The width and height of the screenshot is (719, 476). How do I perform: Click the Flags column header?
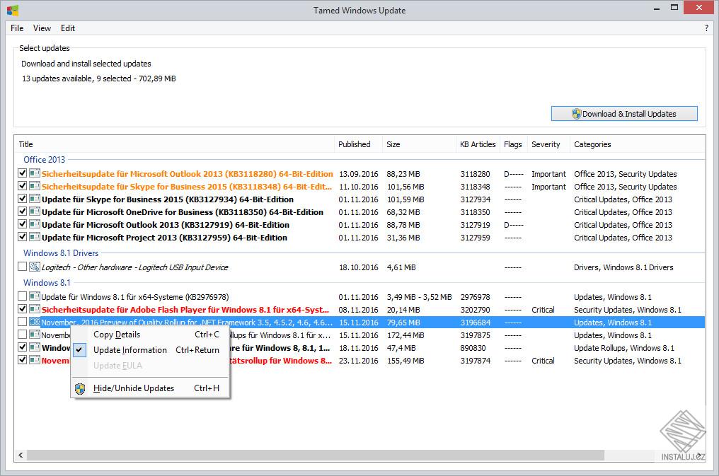tap(514, 144)
